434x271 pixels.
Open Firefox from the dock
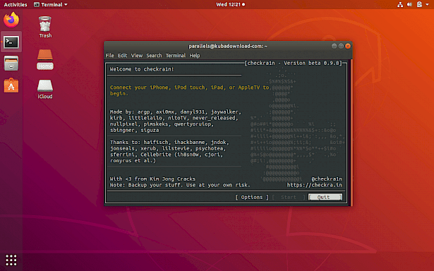[11, 20]
